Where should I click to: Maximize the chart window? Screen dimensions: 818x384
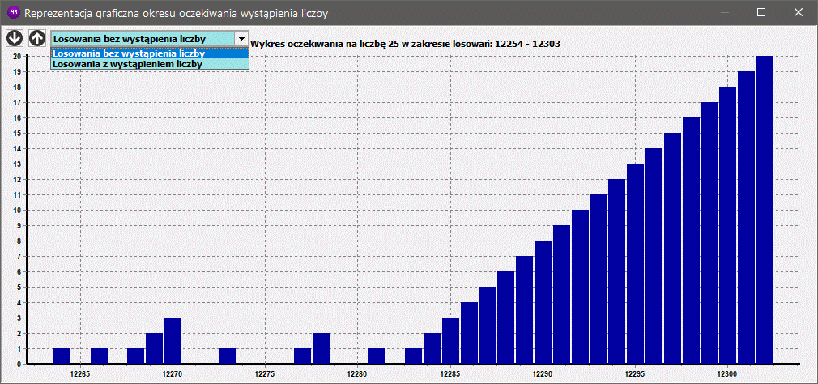(760, 13)
